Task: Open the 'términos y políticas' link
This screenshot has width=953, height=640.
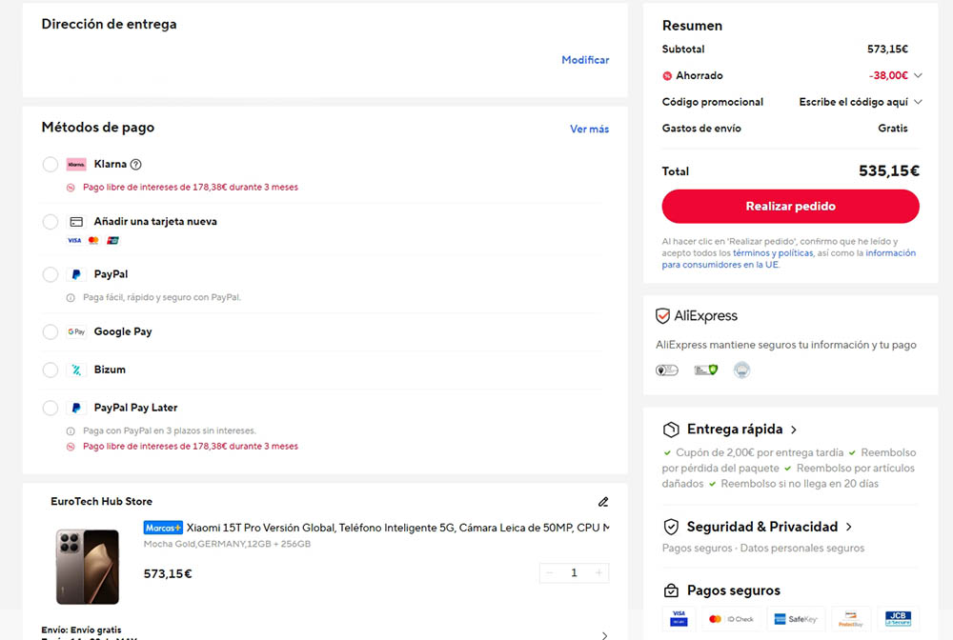Action: (773, 253)
